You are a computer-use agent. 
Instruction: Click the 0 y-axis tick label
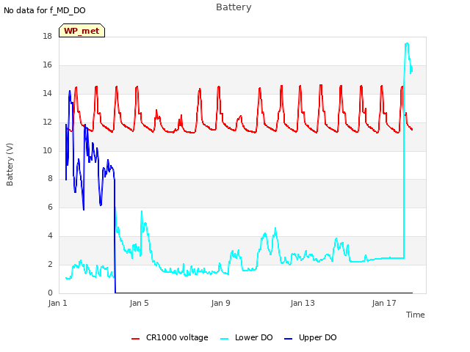point(50,293)
